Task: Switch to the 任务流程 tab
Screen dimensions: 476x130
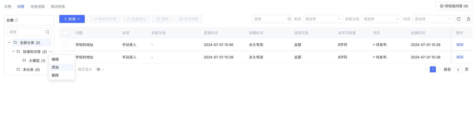Action: (x=37, y=7)
